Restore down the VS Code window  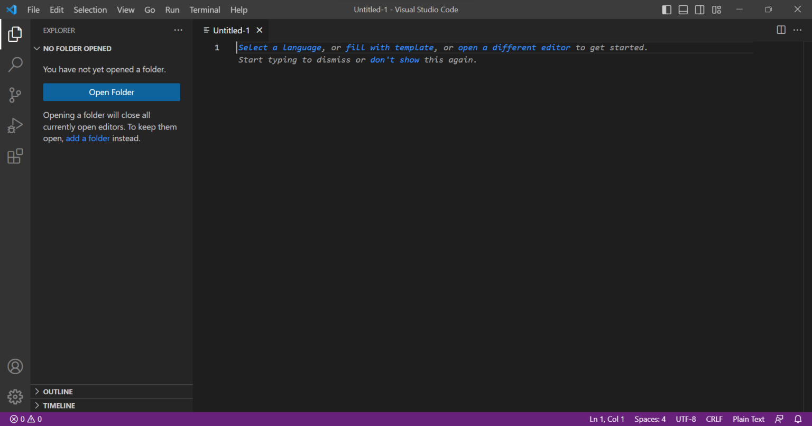[769, 10]
